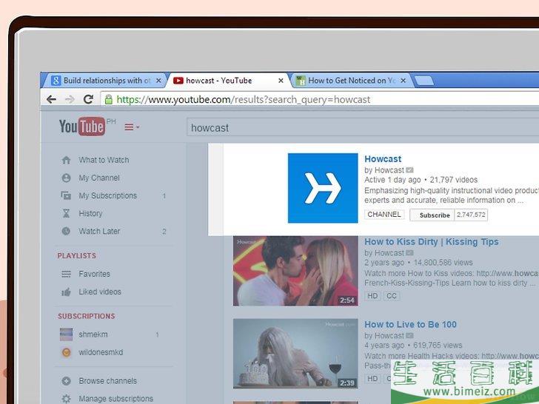
Task: Click the SUBSCRIPTIONS section heading
Action: coord(87,316)
